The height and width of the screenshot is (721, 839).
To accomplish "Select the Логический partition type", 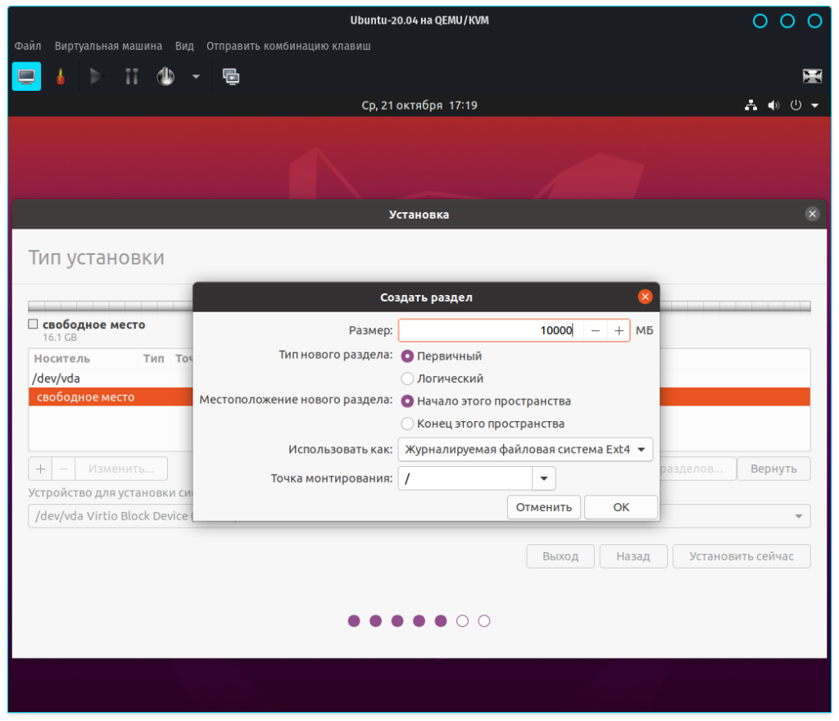I will point(407,379).
